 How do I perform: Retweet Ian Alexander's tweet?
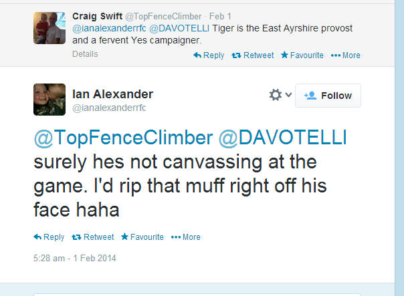94,237
